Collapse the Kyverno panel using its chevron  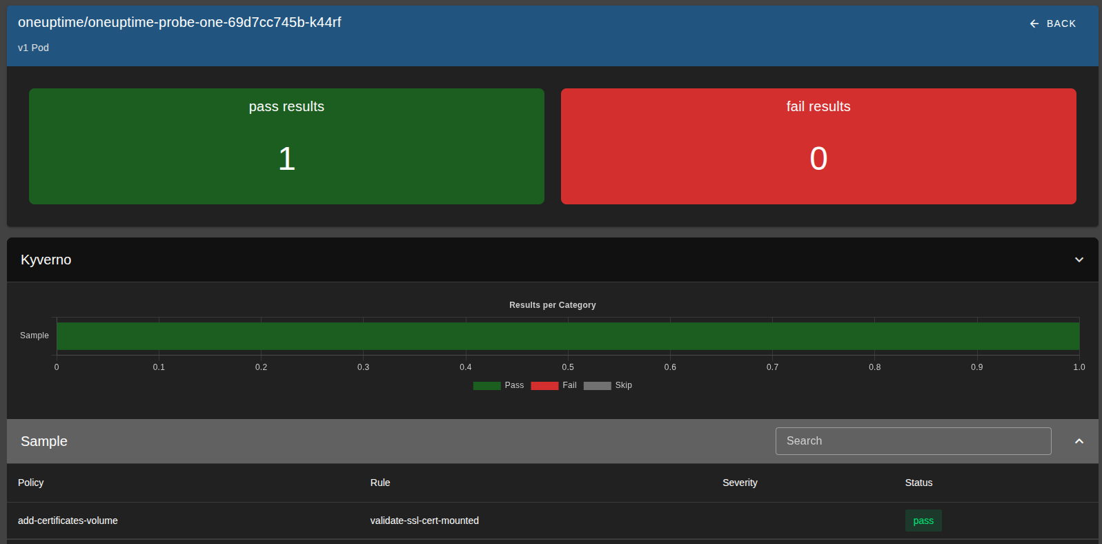click(x=1079, y=260)
